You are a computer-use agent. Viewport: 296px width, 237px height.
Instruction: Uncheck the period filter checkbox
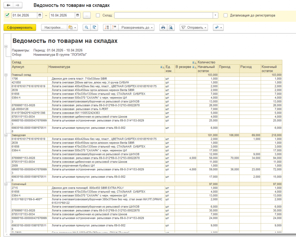coord(7,15)
